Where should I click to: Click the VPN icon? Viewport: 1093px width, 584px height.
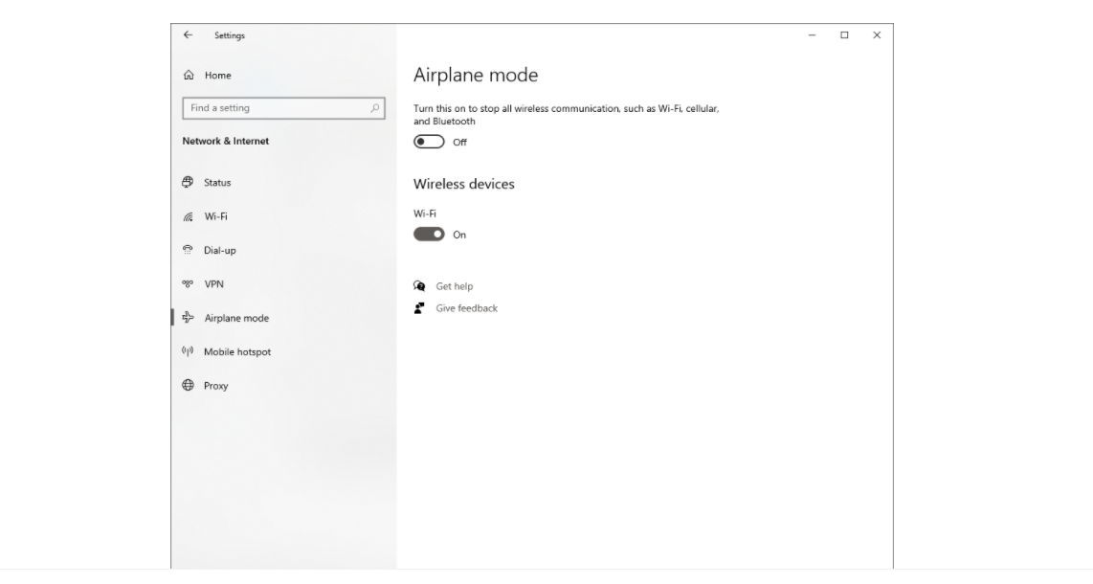pos(188,284)
